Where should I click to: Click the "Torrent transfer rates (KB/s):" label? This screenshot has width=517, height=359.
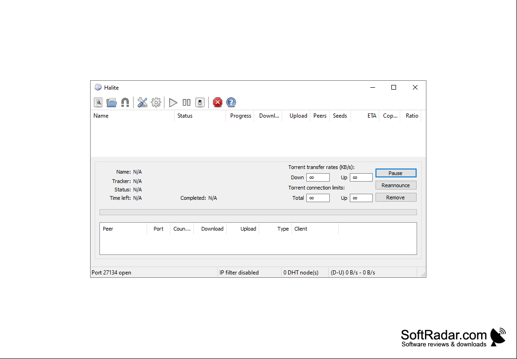pyautogui.click(x=321, y=167)
